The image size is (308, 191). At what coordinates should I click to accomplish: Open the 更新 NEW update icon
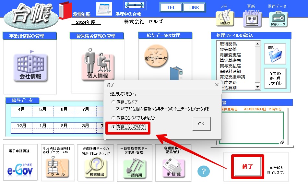tap(252, 19)
